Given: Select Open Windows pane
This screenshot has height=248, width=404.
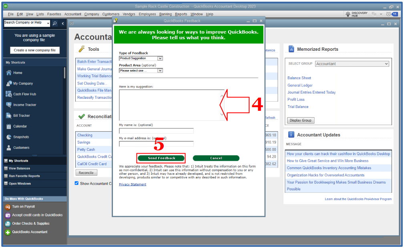Looking at the screenshot, I should tap(34, 184).
